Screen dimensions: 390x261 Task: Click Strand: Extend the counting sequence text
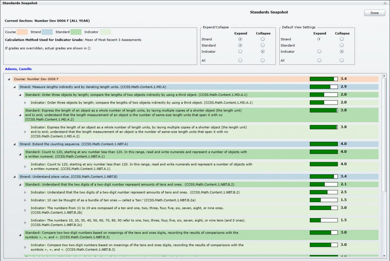pyautogui.click(x=74, y=144)
